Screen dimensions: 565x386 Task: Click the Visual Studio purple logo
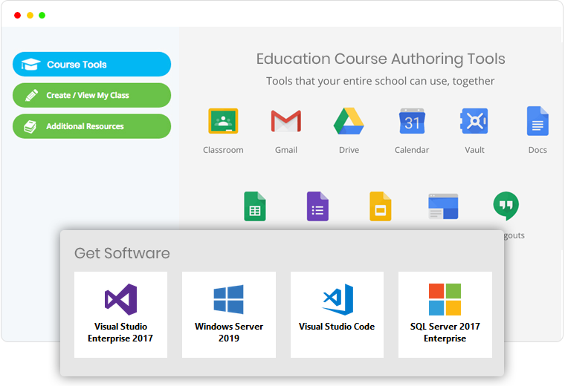tap(120, 299)
